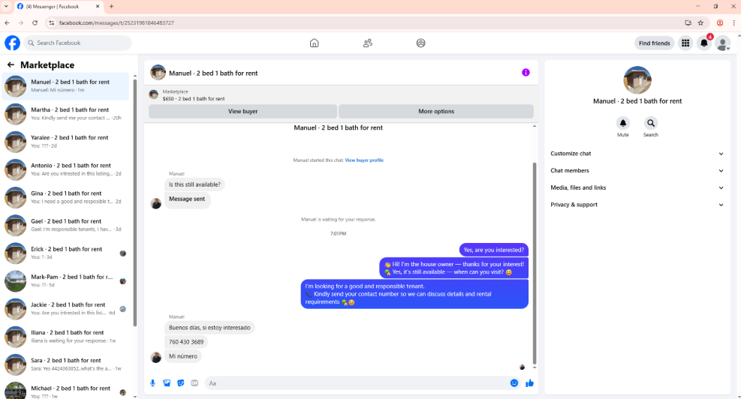Click the 'Is this still available?' message

coord(194,184)
